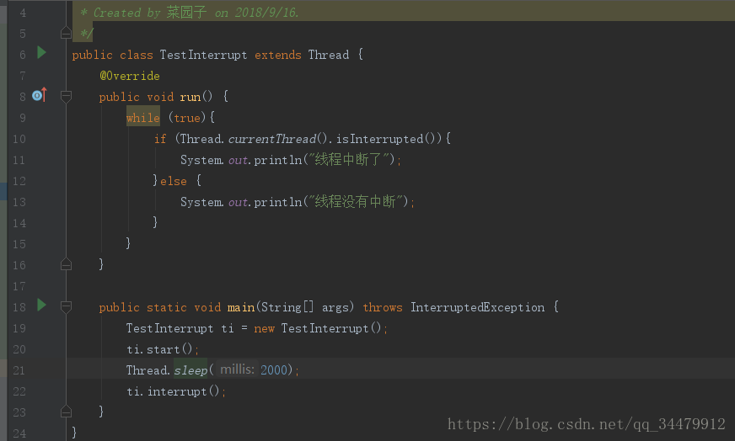This screenshot has height=441, width=735.
Task: Click 'Created by' comment line
Action: point(190,13)
